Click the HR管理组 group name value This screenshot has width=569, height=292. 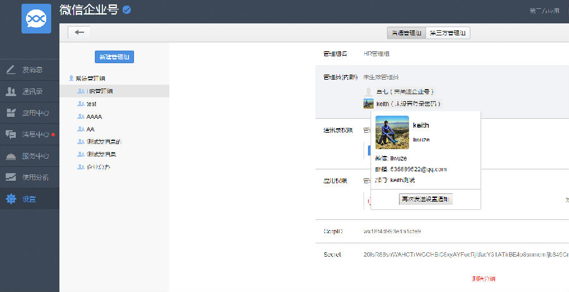377,54
